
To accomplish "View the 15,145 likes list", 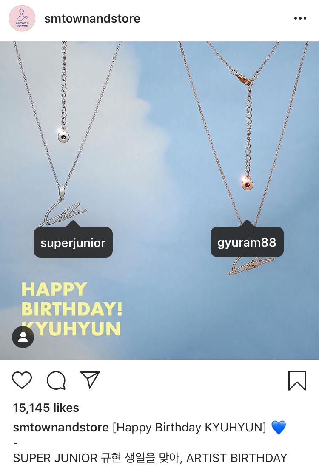I will click(46, 408).
